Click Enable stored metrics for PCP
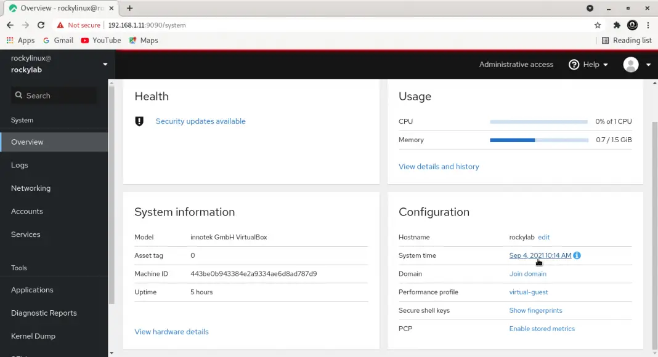The height and width of the screenshot is (357, 658). tap(542, 329)
